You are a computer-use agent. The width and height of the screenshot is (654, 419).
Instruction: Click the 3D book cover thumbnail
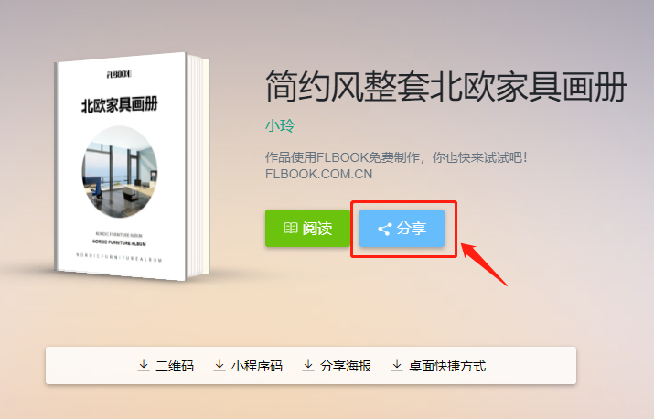tap(132, 167)
